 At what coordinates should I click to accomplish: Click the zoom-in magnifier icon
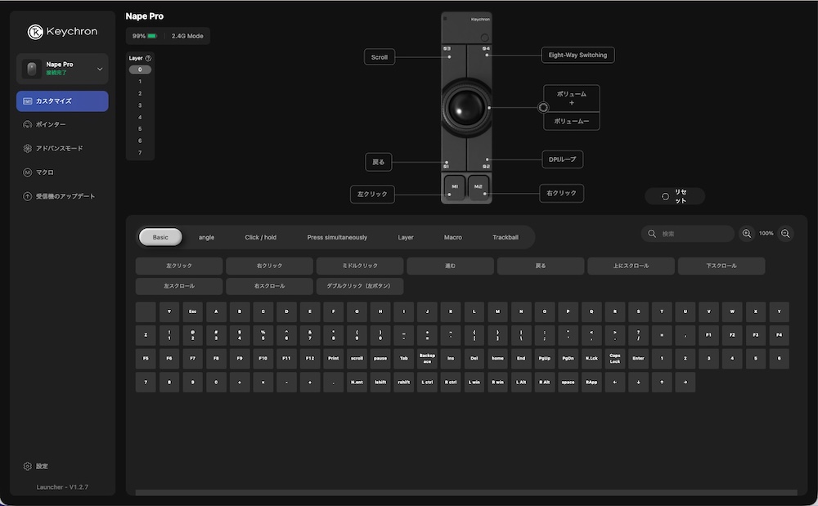coord(746,233)
